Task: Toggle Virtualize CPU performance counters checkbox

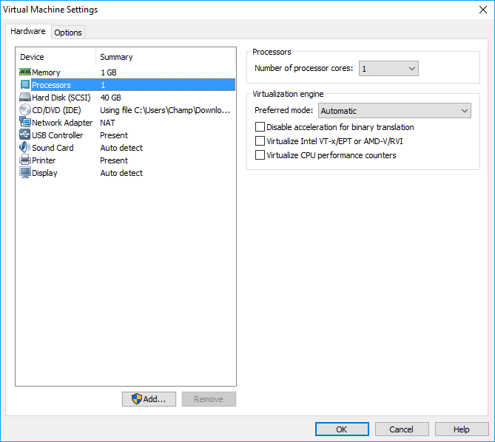Action: tap(260, 155)
